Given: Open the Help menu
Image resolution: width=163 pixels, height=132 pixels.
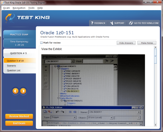Looking at the screenshot, I should (x=40, y=8).
